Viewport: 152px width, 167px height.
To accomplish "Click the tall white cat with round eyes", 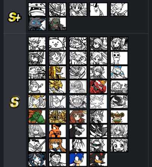I will 119,58.
